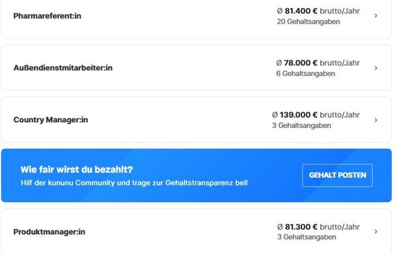The width and height of the screenshot is (401, 253).
Task: Expand the Pharmareferent:in salary chevron
Action: pos(376,16)
